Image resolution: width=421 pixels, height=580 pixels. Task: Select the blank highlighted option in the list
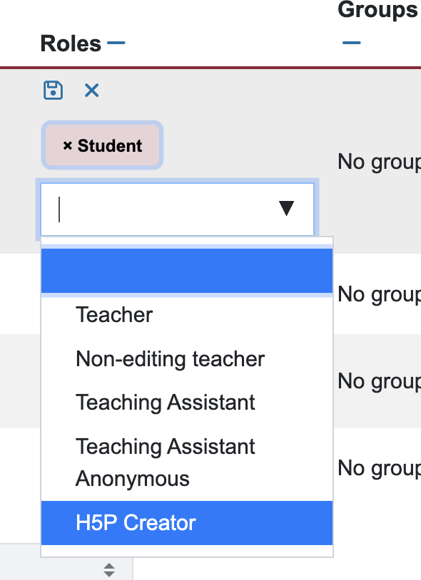click(187, 271)
